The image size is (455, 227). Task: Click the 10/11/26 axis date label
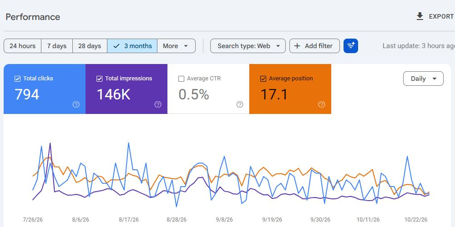pyautogui.click(x=368, y=220)
